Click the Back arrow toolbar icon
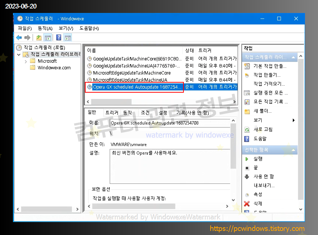Image resolution: width=318 pixels, height=235 pixels. tap(19, 37)
